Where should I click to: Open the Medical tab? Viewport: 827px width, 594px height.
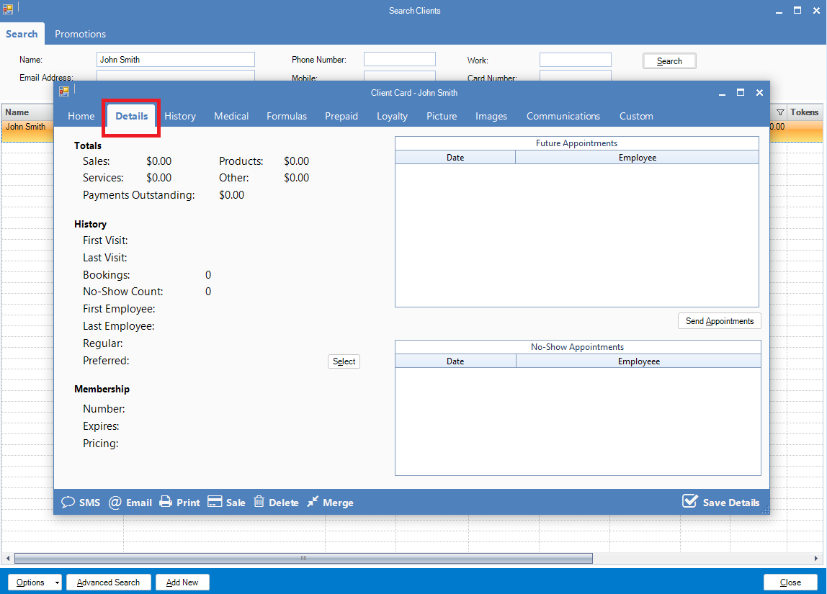click(x=231, y=116)
